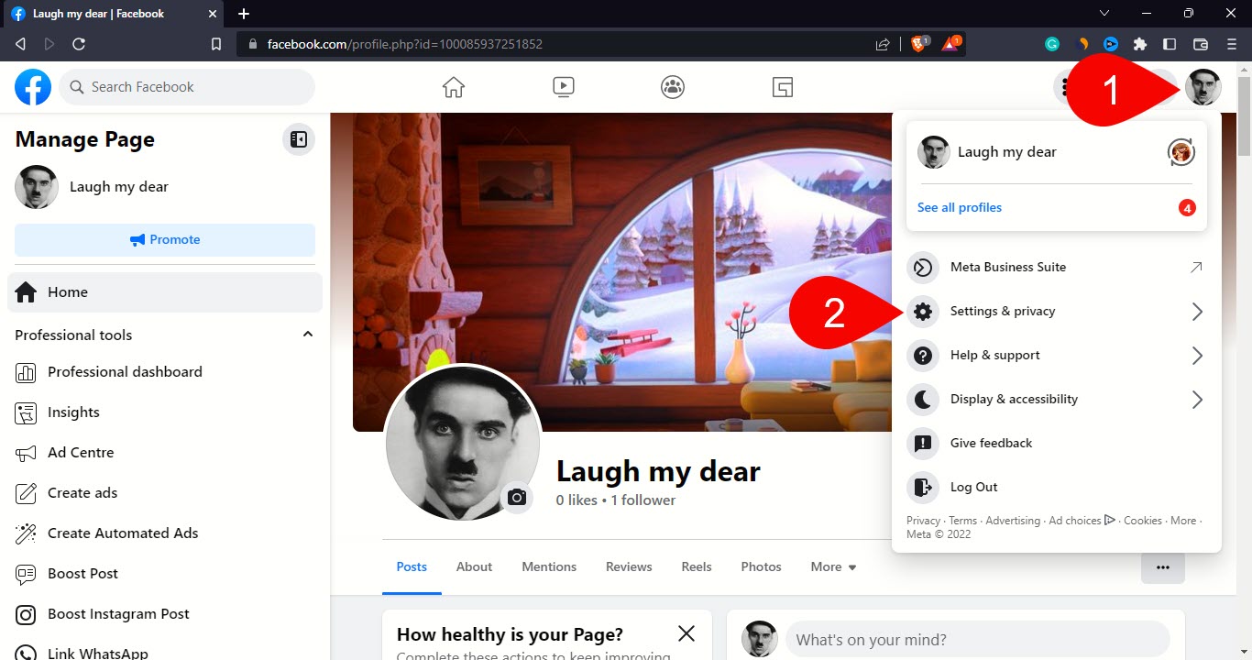
Task: Open Meta Business Suite from the menu
Action: point(1008,267)
